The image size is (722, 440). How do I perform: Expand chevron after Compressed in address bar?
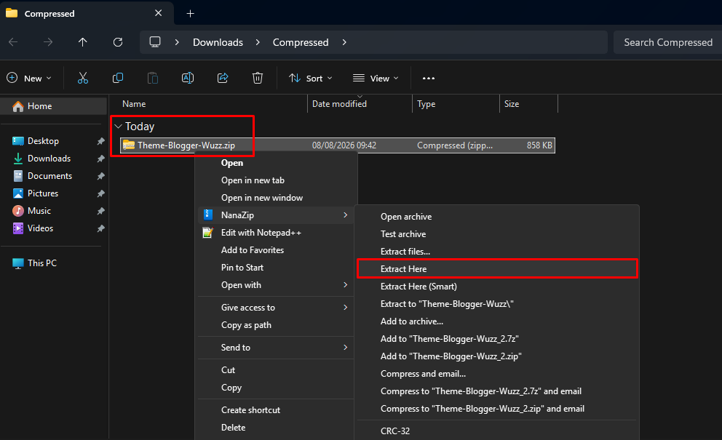[344, 42]
